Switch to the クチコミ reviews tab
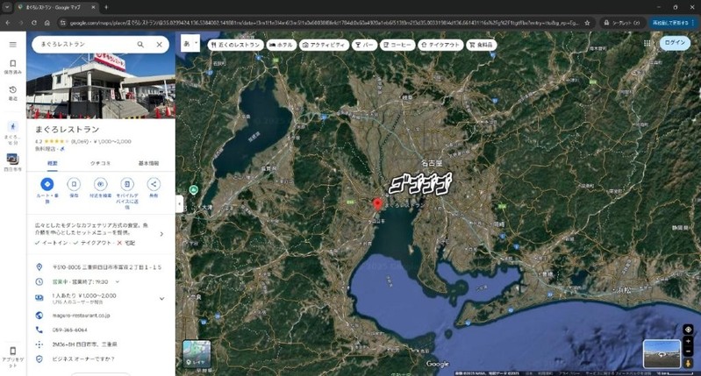The height and width of the screenshot is (376, 701). (x=100, y=163)
